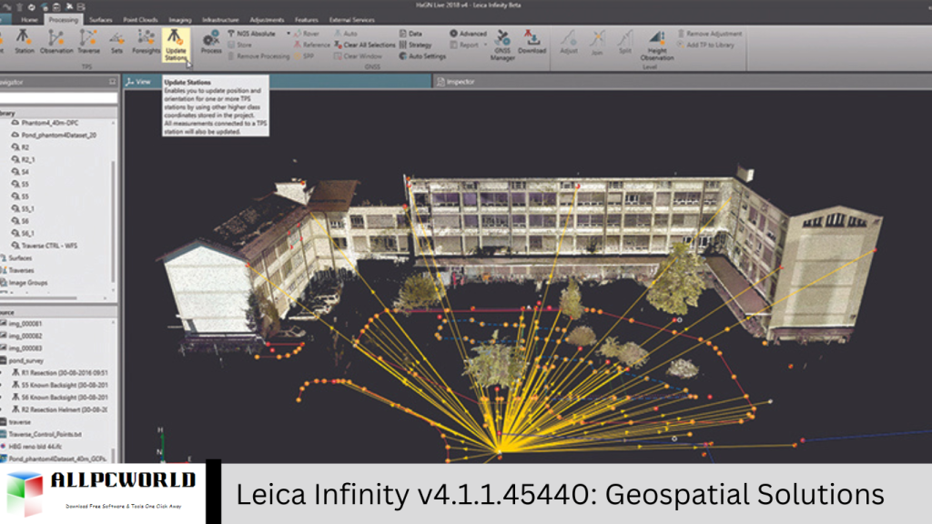
Task: Open the Traverse tool
Action: click(88, 42)
